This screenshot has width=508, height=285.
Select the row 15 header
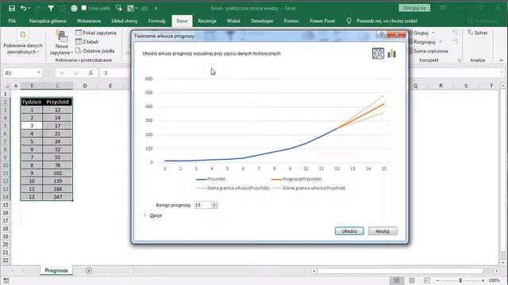pyautogui.click(x=6, y=205)
